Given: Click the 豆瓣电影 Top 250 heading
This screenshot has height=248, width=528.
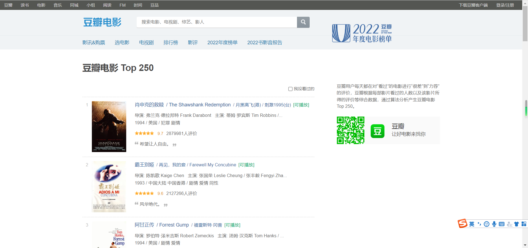Looking at the screenshot, I should tap(118, 68).
